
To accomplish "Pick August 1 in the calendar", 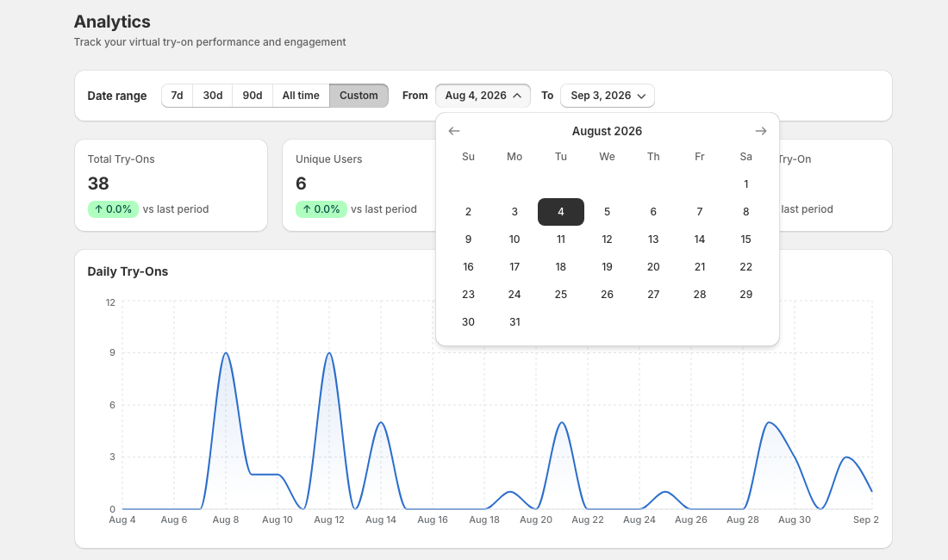I will pos(746,184).
